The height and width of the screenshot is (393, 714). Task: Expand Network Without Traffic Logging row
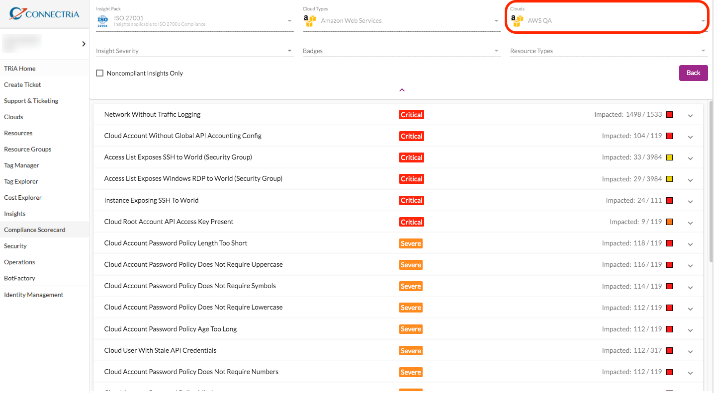691,115
